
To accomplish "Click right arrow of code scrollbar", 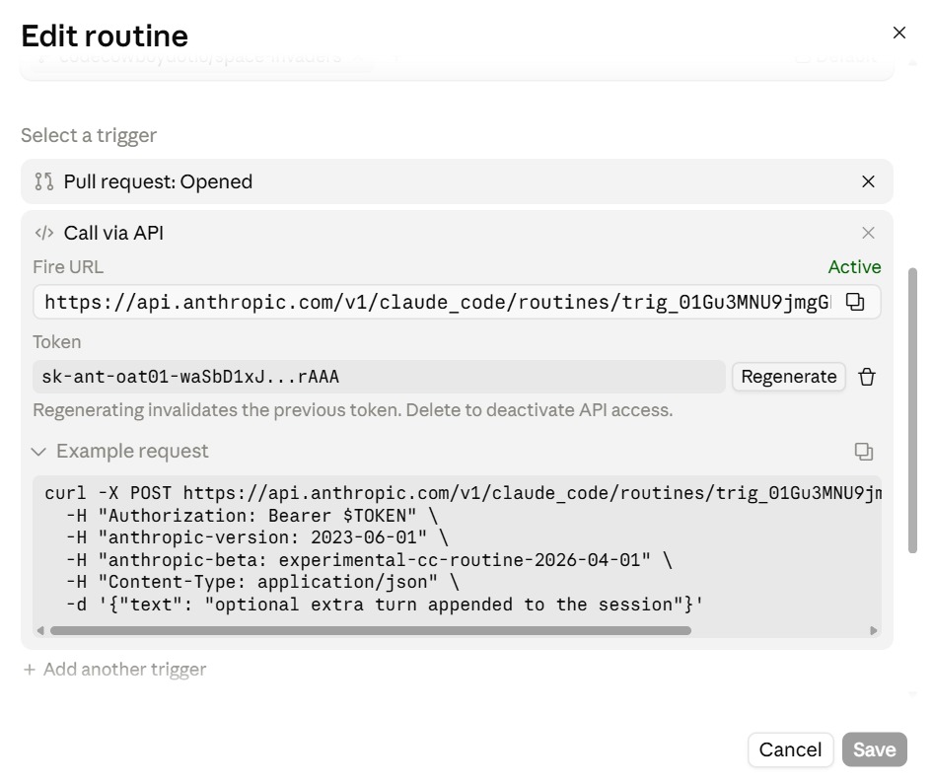I will click(874, 630).
